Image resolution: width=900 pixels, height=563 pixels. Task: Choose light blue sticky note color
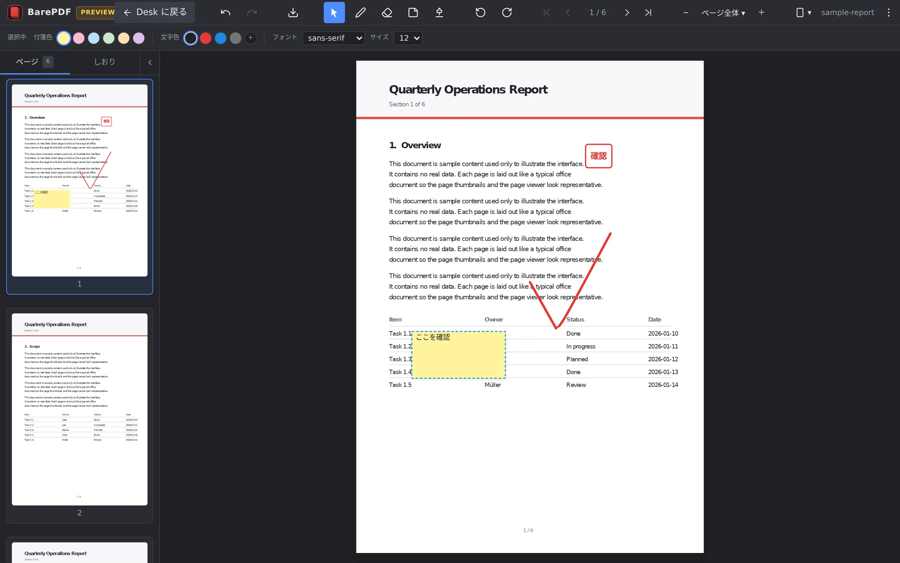94,38
